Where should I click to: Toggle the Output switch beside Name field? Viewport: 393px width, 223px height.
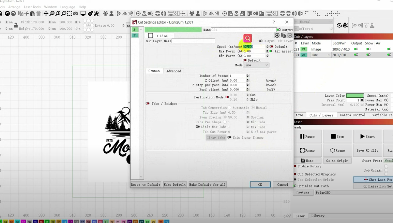click(x=278, y=30)
